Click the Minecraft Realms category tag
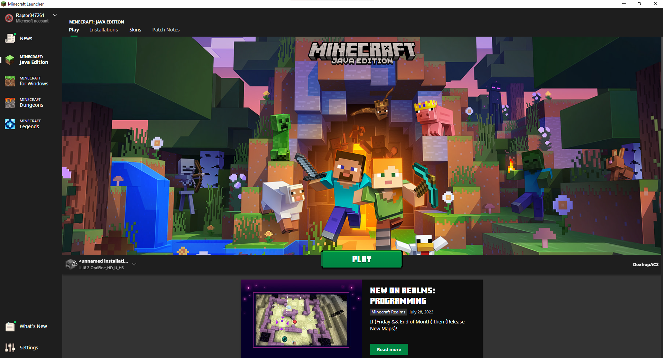Screen dimensions: 663x358 (388, 312)
